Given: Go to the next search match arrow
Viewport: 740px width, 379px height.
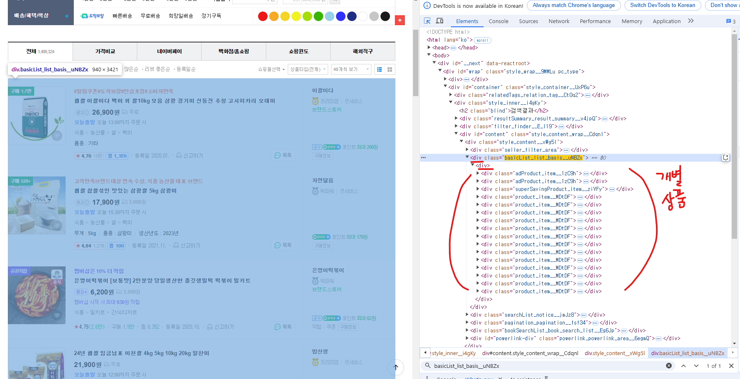Looking at the screenshot, I should [x=696, y=366].
